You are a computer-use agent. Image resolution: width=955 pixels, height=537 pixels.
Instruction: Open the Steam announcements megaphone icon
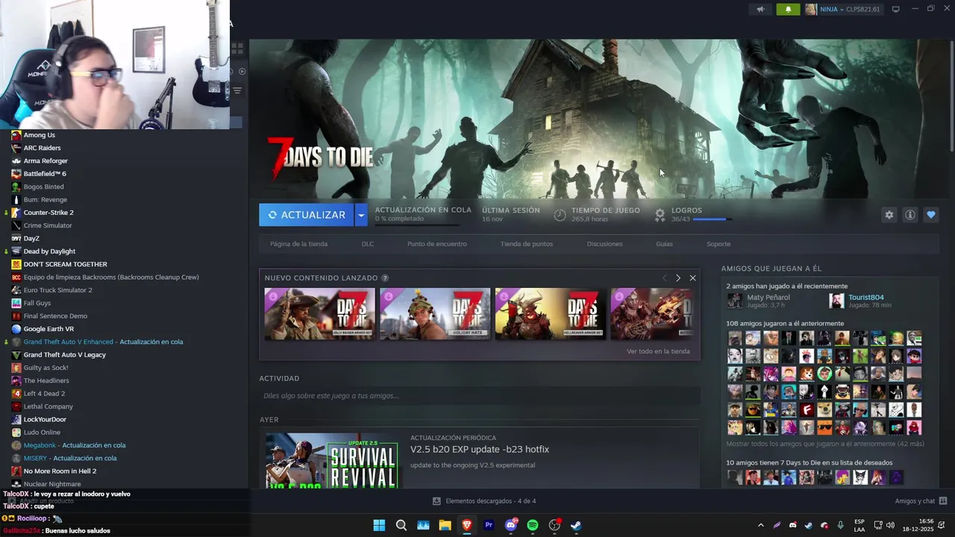click(x=760, y=9)
